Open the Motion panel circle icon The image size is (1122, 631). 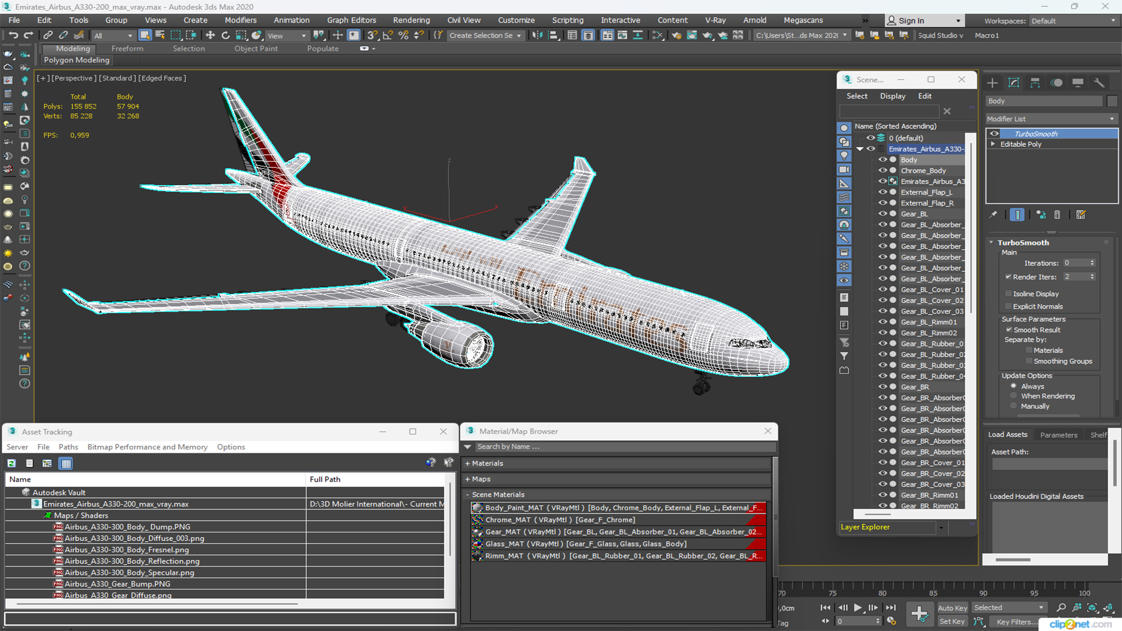pos(1057,83)
